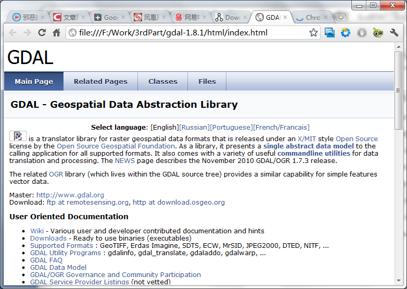Open the blue gear extension icon
The height and width of the screenshot is (289, 407).
click(346, 33)
